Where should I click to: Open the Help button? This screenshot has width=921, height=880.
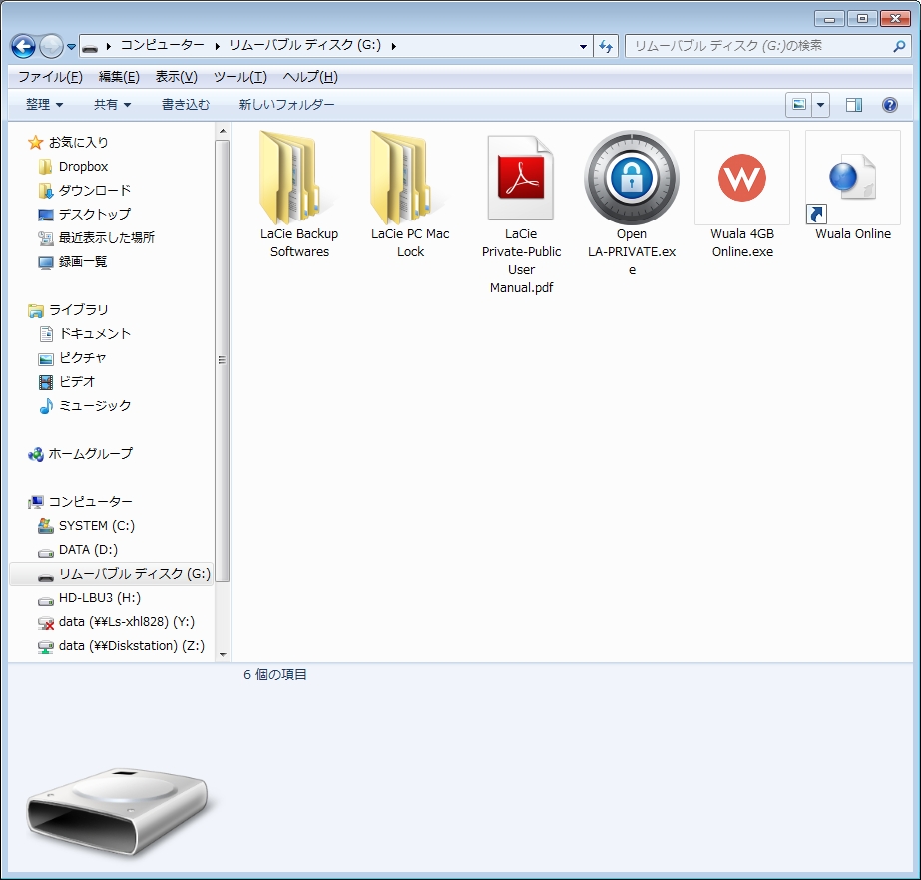(x=889, y=105)
